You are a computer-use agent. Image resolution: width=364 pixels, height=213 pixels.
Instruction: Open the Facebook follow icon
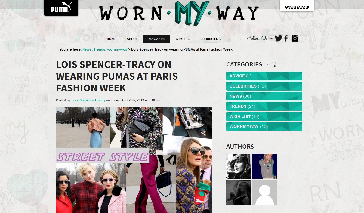(x=286, y=38)
